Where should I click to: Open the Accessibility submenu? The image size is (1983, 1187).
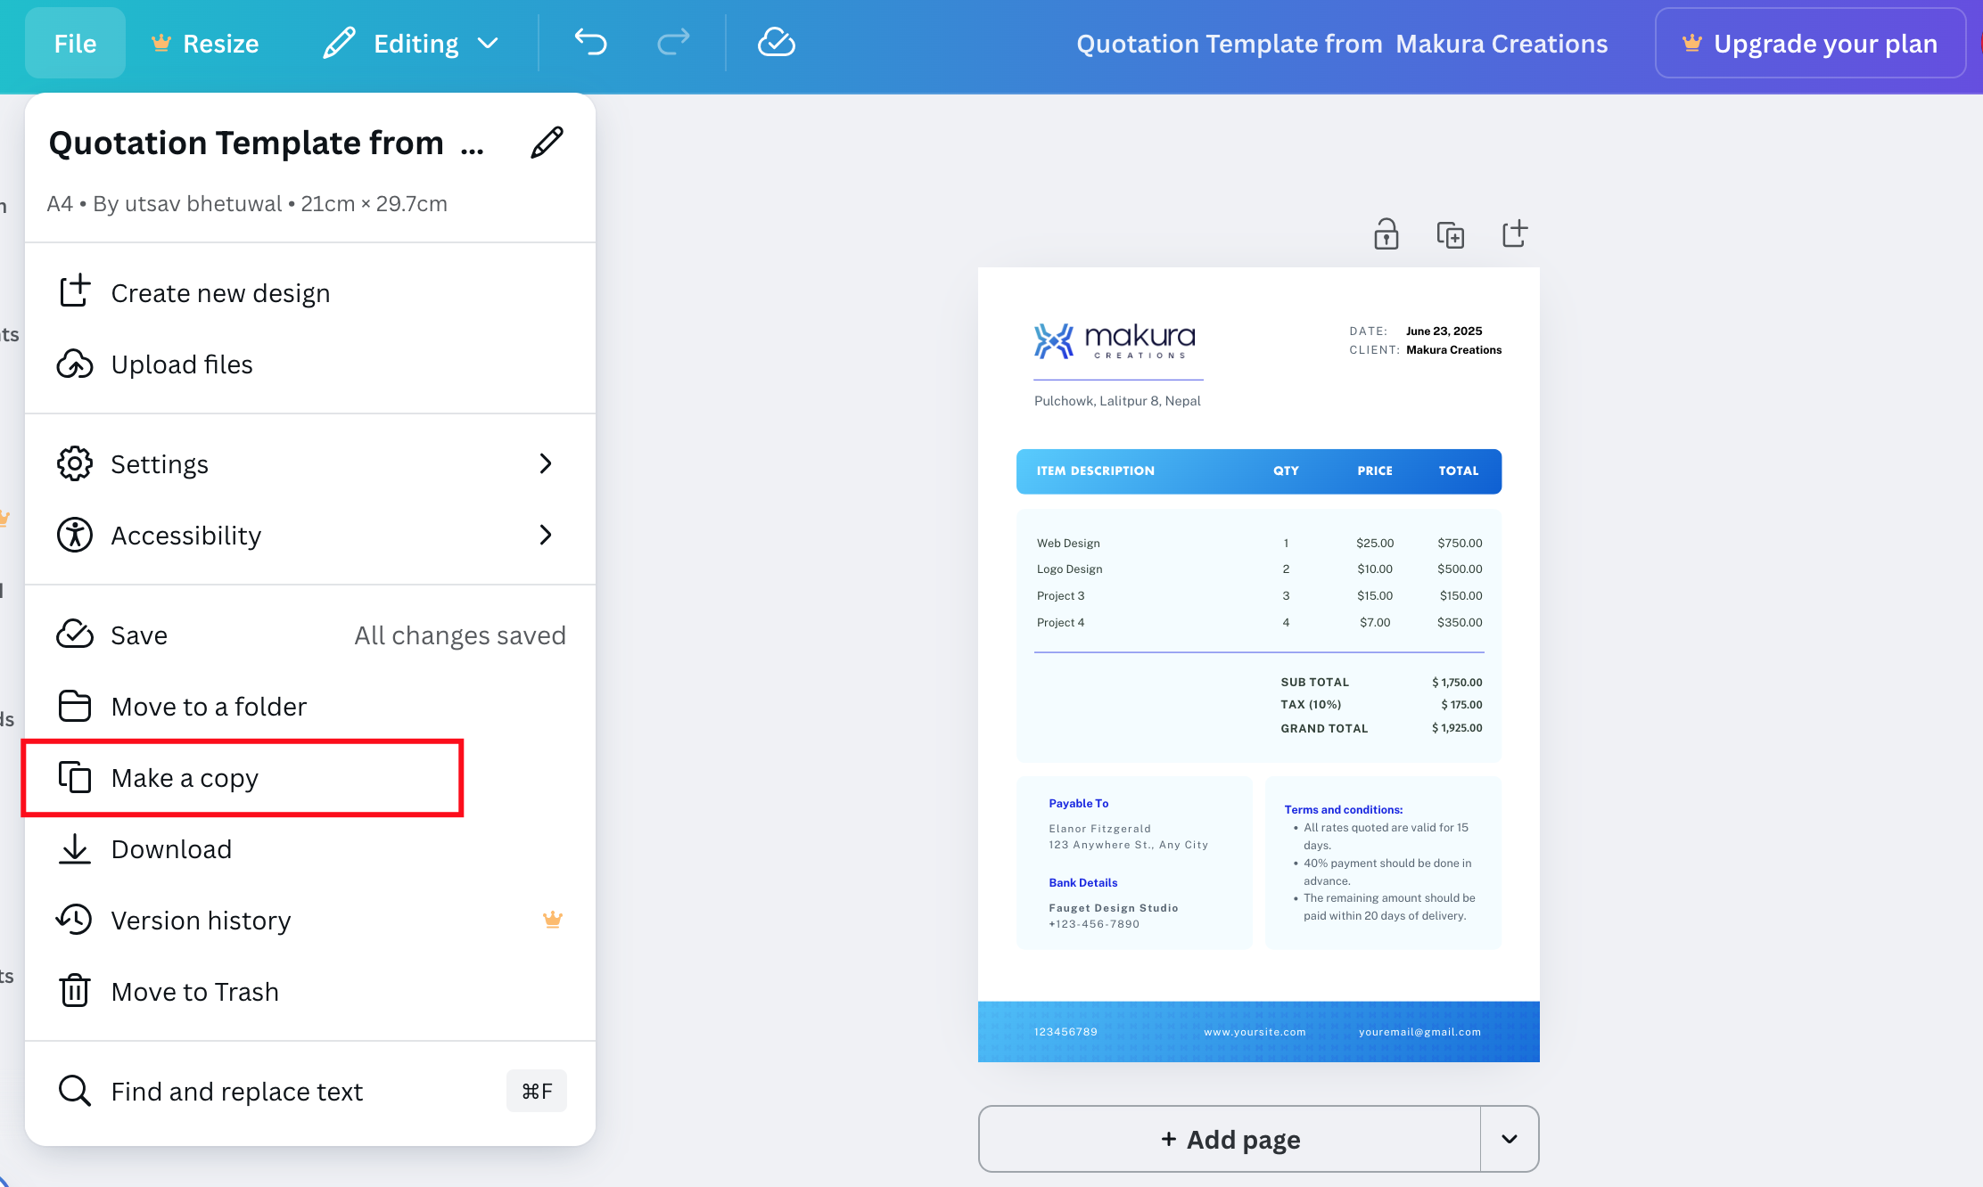tap(310, 536)
